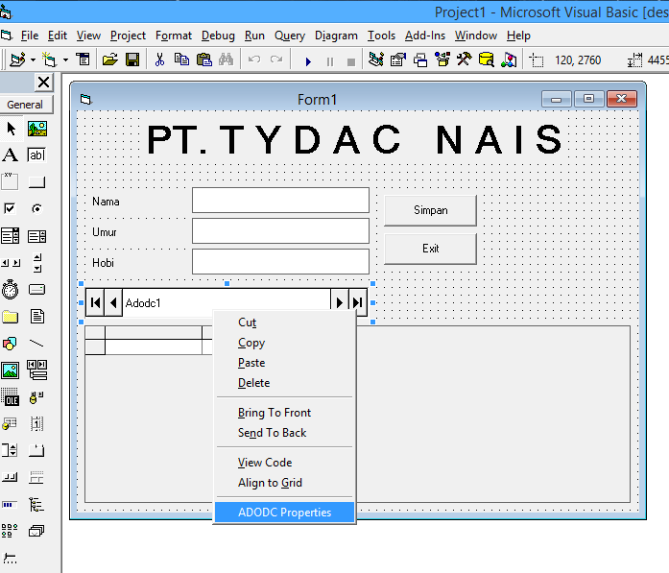The height and width of the screenshot is (573, 669).
Task: Select the DirListBox folder tool
Action: click(x=11, y=317)
